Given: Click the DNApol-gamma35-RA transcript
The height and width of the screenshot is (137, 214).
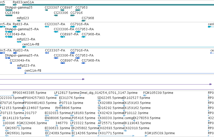Looking at the screenshot, I should pyautogui.click(x=9, y=32).
